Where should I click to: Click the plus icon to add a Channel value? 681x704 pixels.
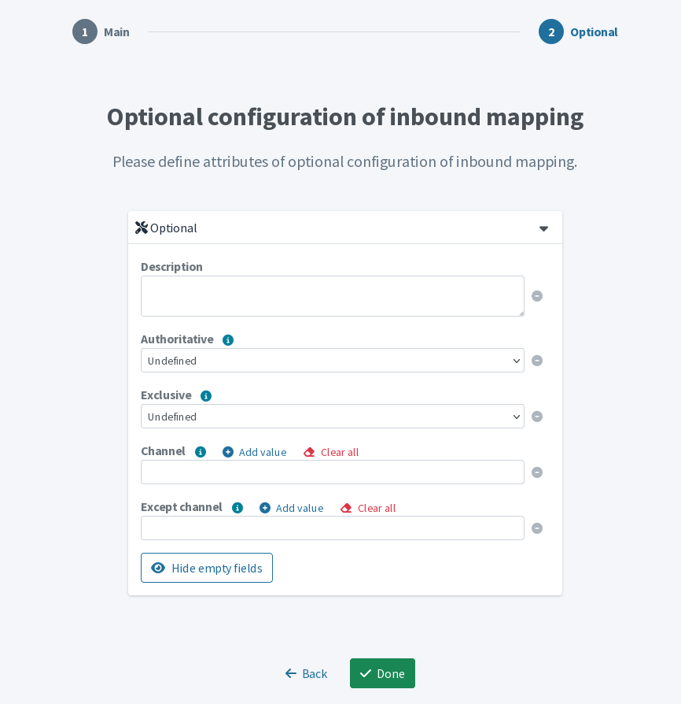[x=229, y=452]
